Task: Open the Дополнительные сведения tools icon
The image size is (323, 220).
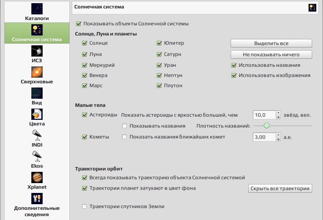Action: coord(37,199)
